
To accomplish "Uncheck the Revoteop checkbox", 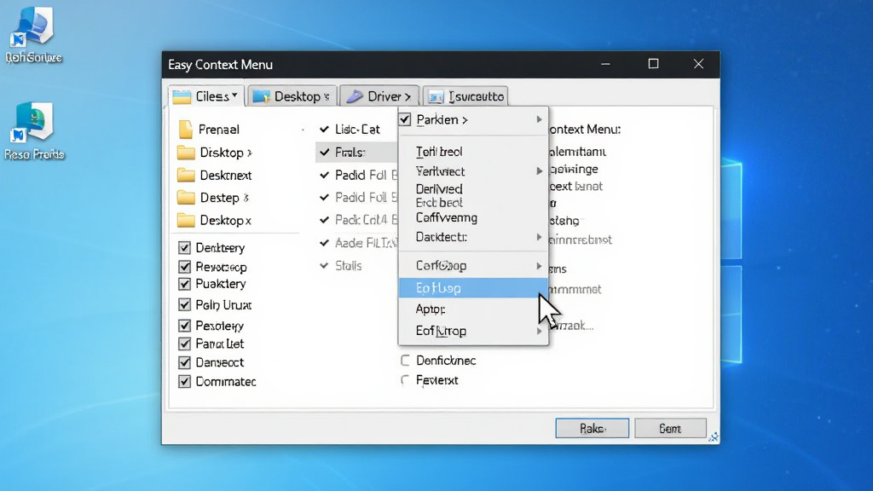I will (x=184, y=267).
